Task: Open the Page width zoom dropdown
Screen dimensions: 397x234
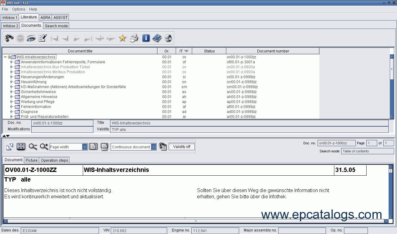Action: 85,147
